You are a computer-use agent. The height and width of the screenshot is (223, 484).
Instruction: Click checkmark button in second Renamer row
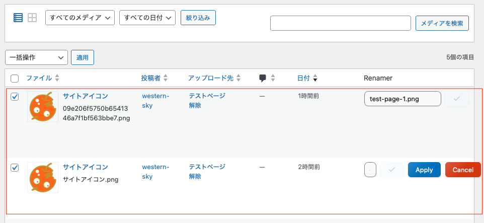pyautogui.click(x=392, y=170)
